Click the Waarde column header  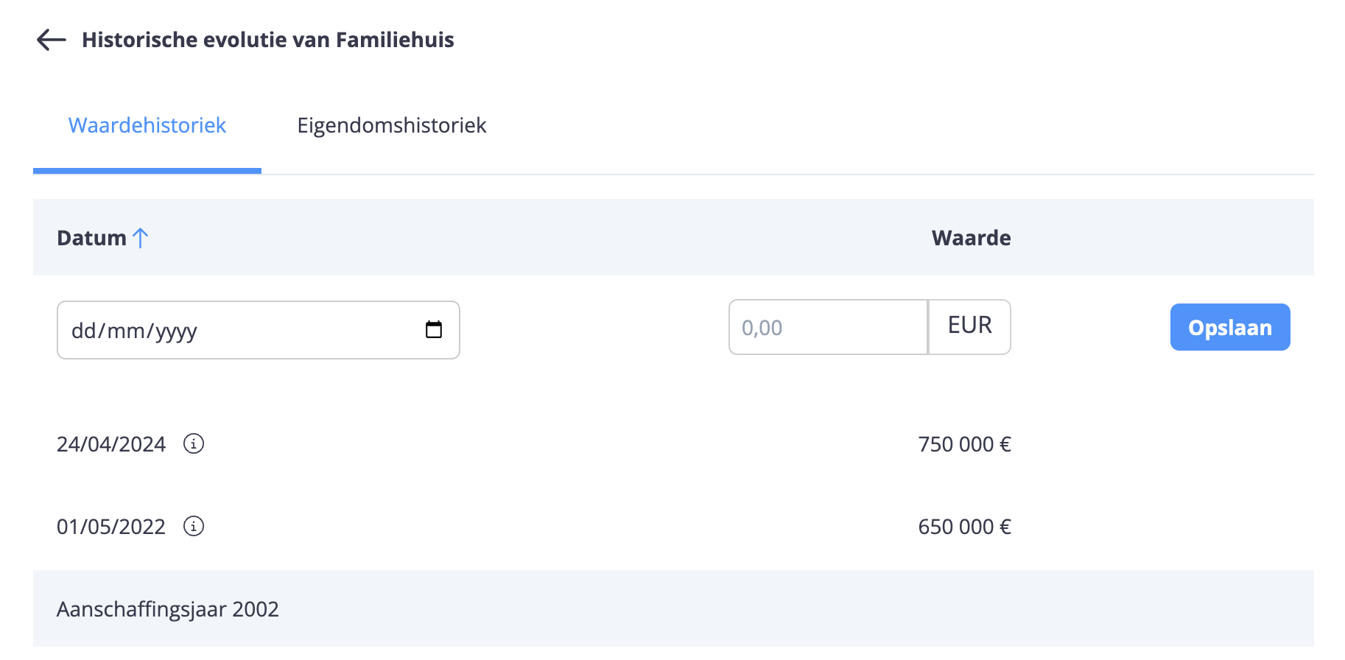coord(971,238)
